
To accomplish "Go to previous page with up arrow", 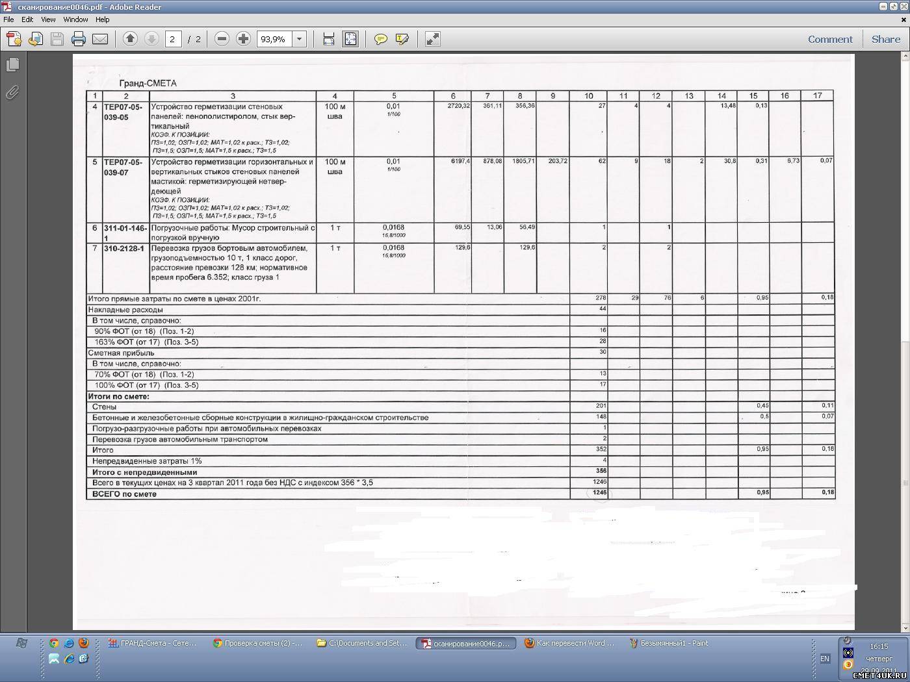I will tap(130, 39).
